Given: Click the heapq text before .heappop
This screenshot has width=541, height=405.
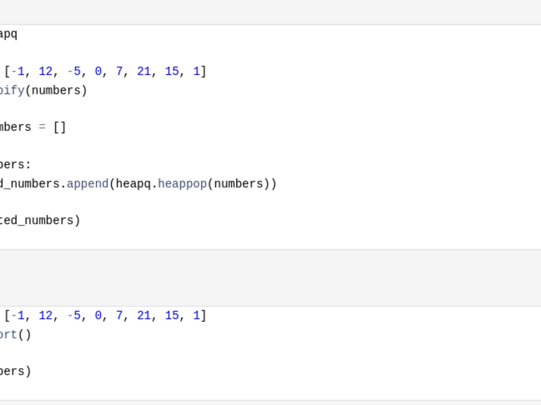Looking at the screenshot, I should pyautogui.click(x=133, y=184).
